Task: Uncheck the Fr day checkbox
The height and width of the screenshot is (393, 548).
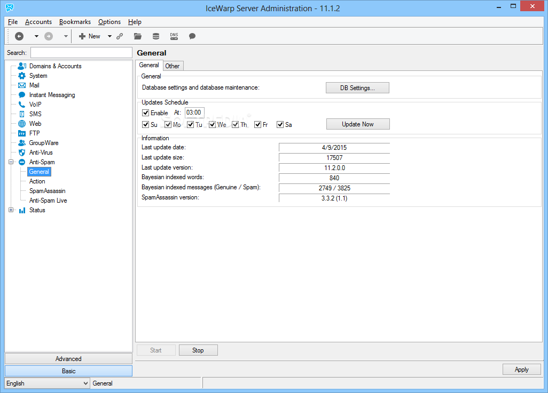Action: [x=258, y=125]
